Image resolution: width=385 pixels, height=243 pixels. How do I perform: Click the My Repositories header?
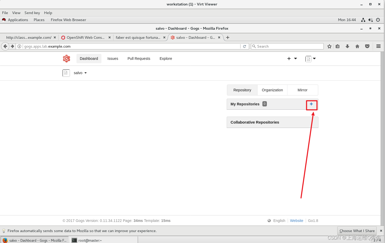pos(273,104)
